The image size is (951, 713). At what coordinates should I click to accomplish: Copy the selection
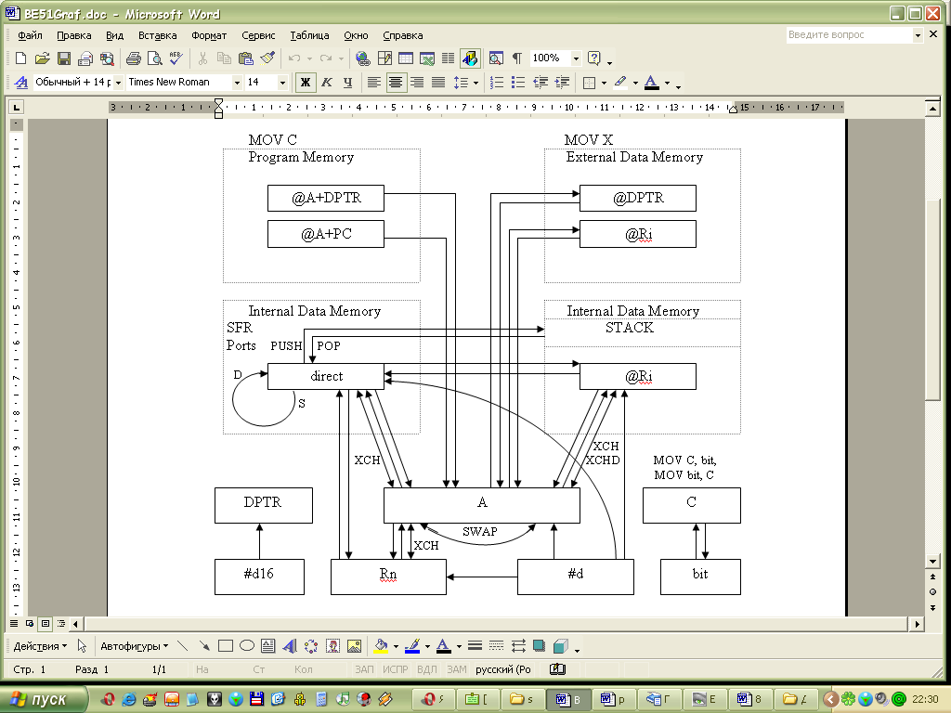[x=224, y=58]
